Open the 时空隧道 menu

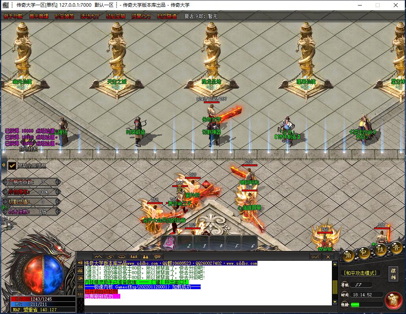coord(167,16)
